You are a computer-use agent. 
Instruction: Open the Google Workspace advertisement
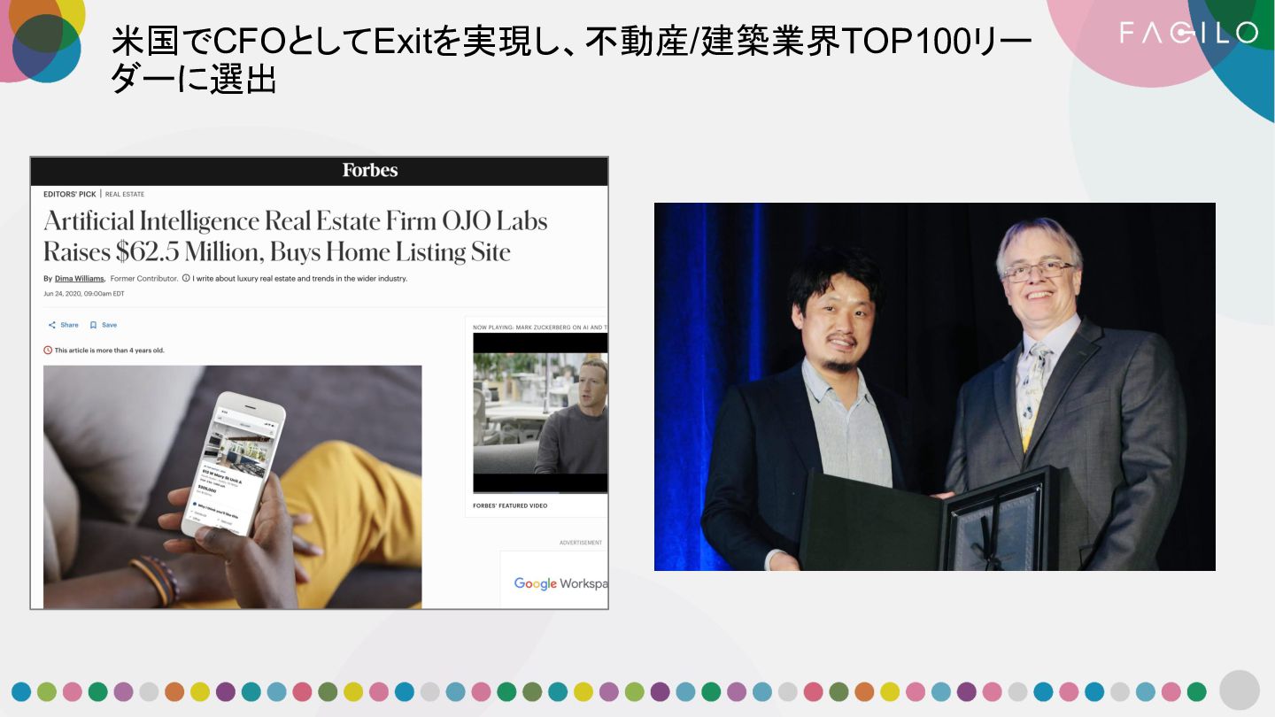[x=554, y=580]
